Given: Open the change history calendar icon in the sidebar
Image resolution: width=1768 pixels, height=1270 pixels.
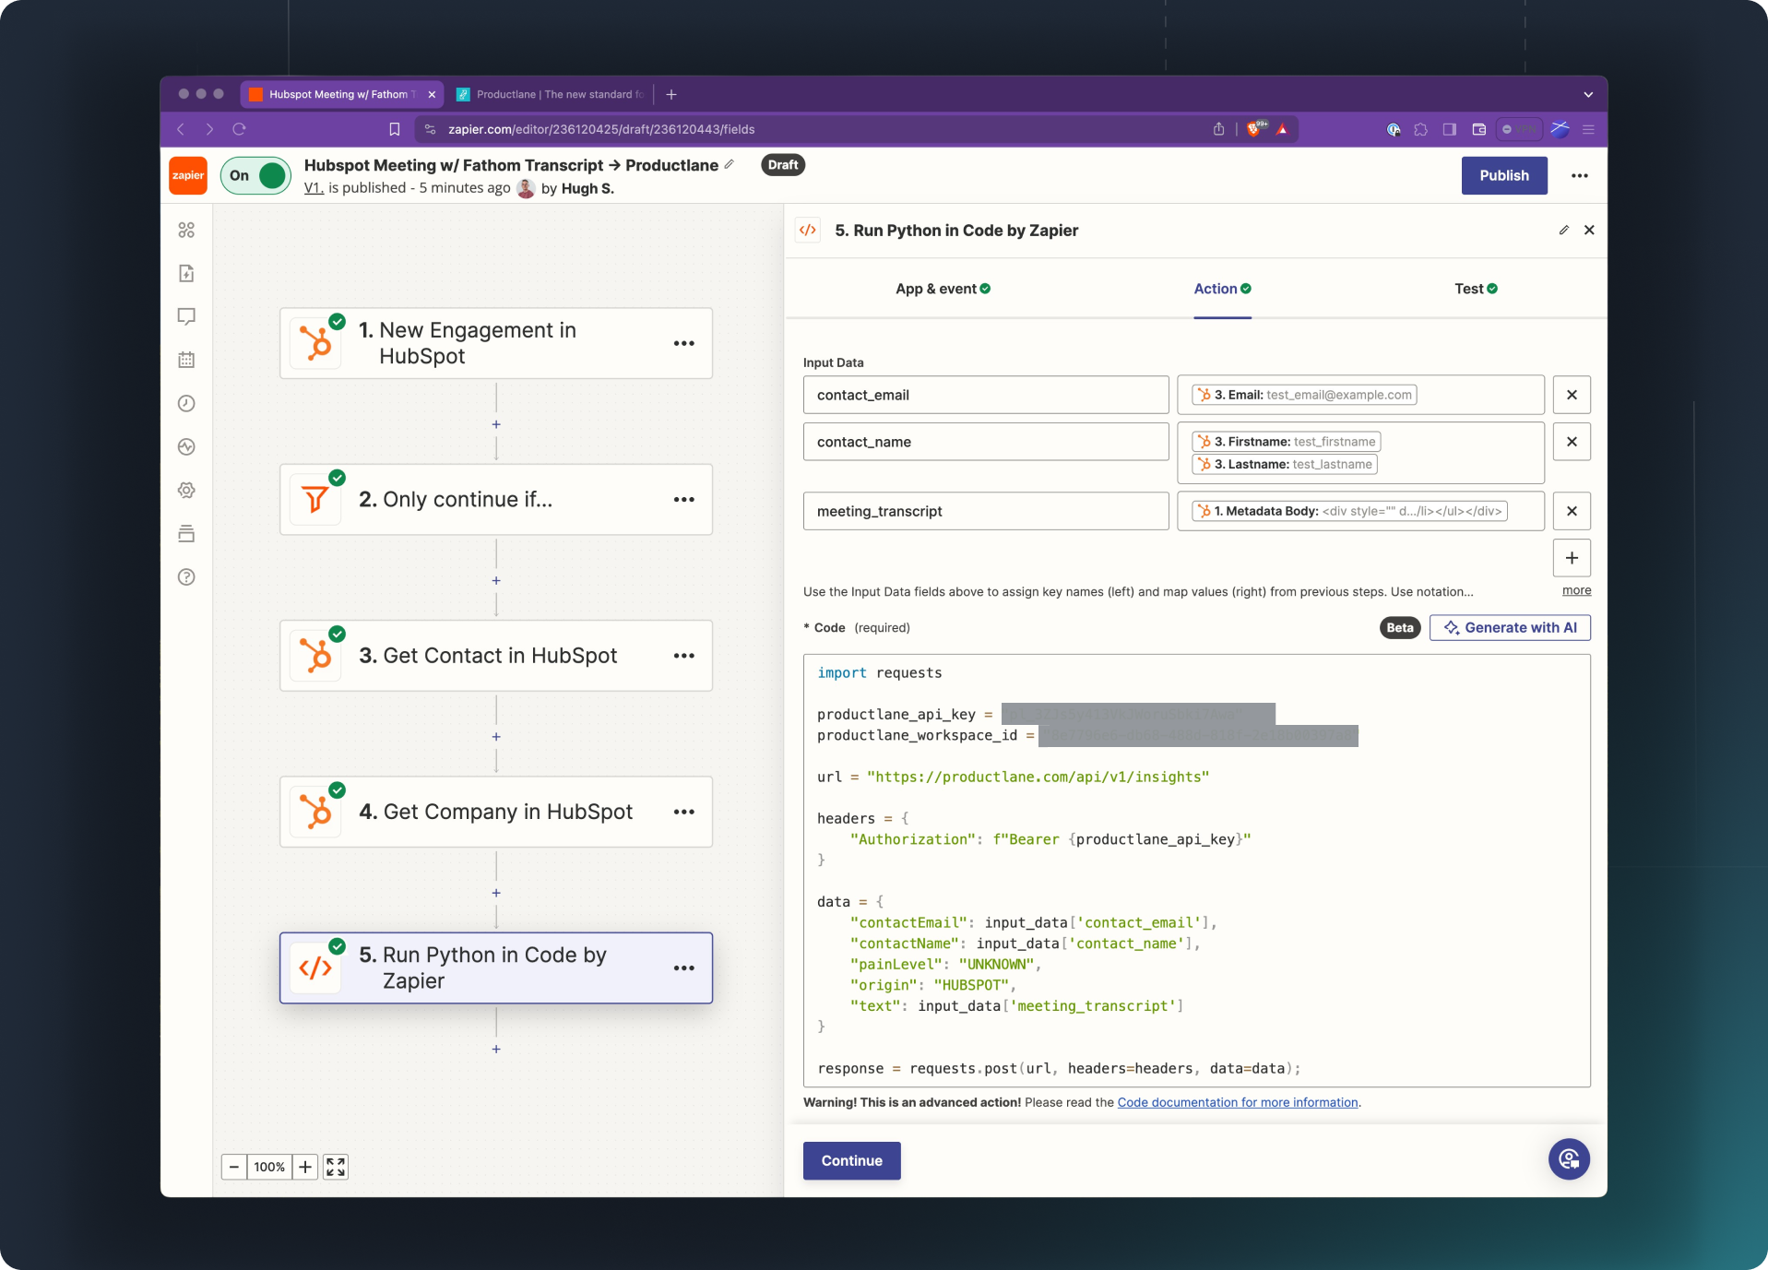Looking at the screenshot, I should [x=186, y=360].
